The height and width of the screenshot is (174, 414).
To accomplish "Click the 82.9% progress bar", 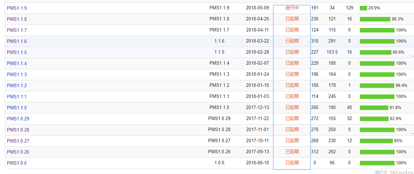I will (374, 119).
